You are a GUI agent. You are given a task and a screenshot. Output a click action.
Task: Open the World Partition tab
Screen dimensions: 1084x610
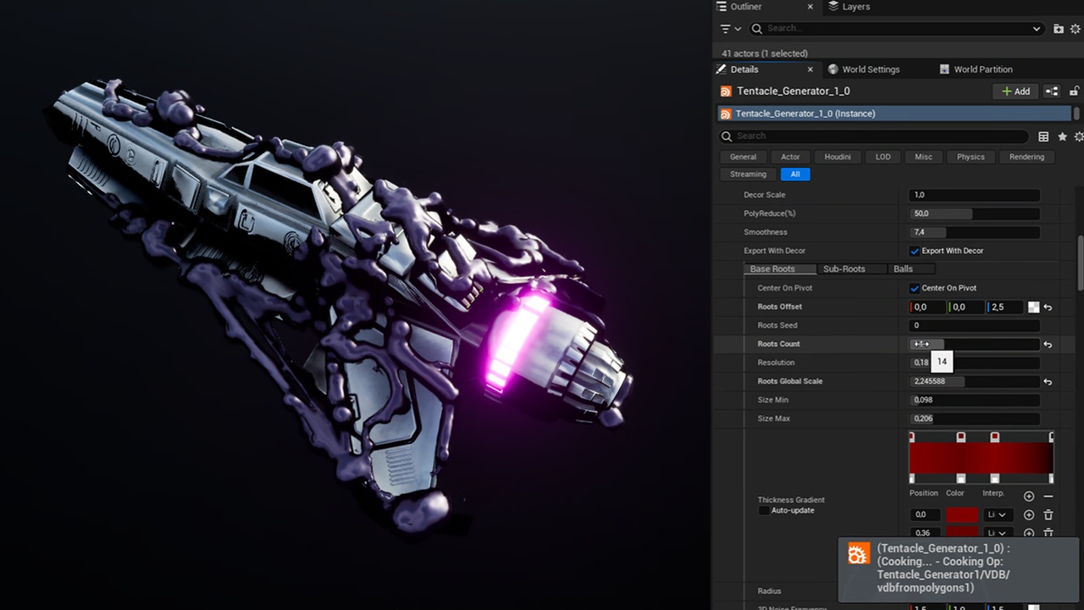(x=976, y=69)
